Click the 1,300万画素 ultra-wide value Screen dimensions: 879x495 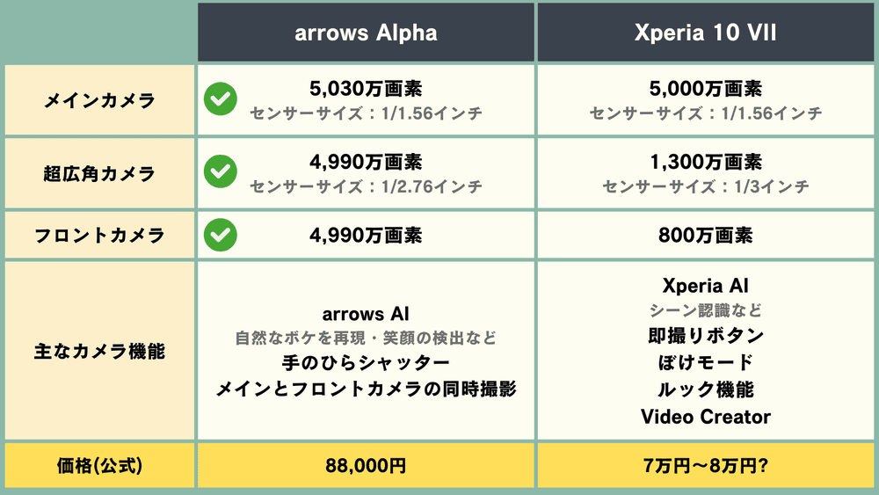click(x=706, y=162)
